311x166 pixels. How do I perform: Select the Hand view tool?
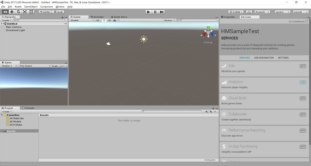pos(5,12)
